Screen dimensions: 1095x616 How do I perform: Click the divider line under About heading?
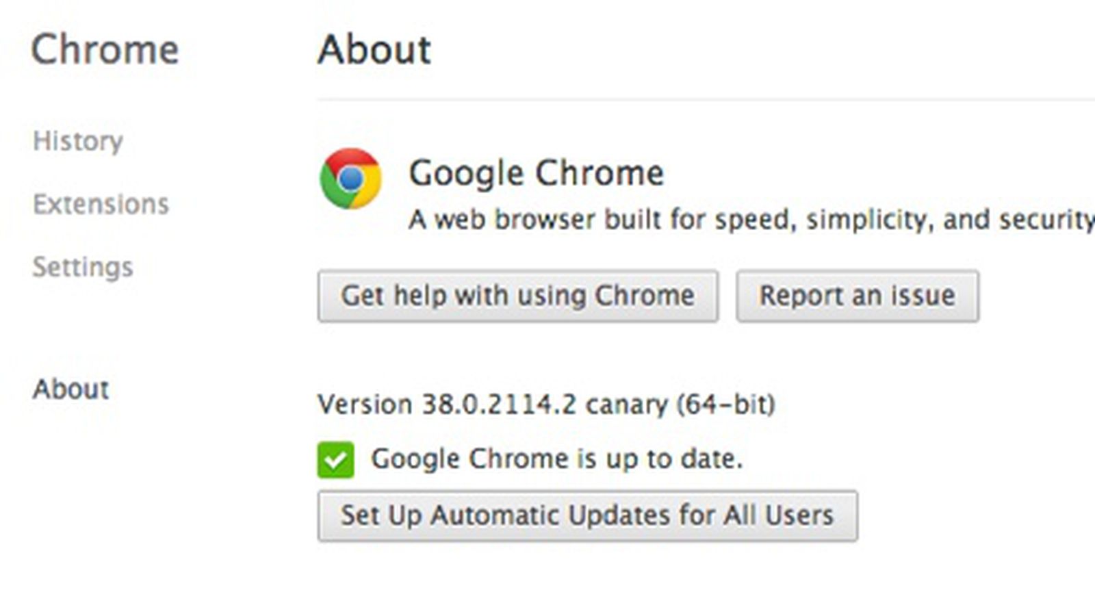pyautogui.click(x=705, y=100)
